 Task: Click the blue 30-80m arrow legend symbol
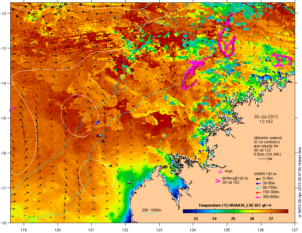coord(258,183)
